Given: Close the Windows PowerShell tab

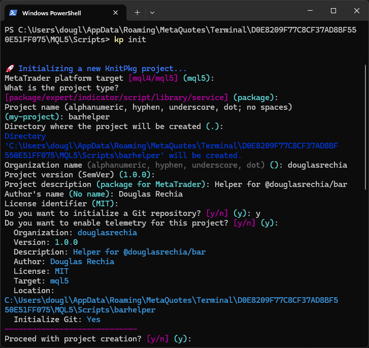Looking at the screenshot, I should click(x=116, y=12).
